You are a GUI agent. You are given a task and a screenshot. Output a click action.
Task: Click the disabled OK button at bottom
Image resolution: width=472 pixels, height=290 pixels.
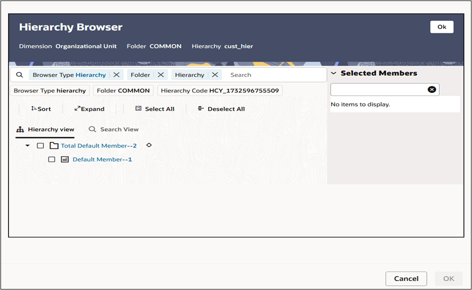click(449, 278)
